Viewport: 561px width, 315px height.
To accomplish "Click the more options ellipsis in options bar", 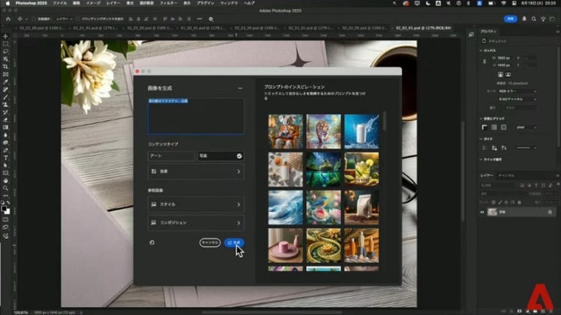I will 197,18.
